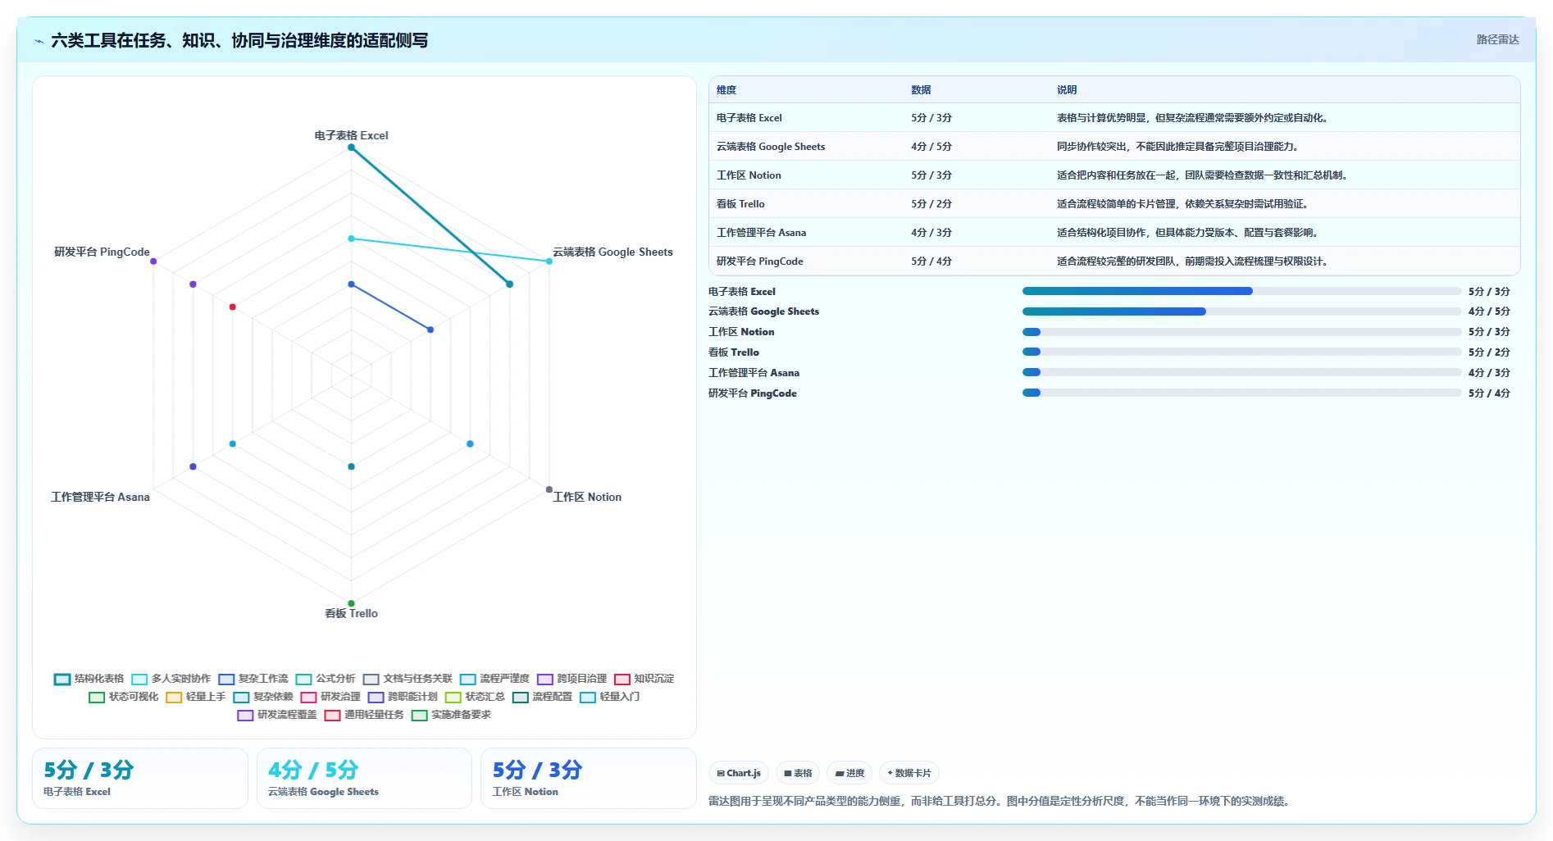This screenshot has height=841, width=1553.
Task: Click the 5分 / 2分 value in table
Action: (931, 204)
